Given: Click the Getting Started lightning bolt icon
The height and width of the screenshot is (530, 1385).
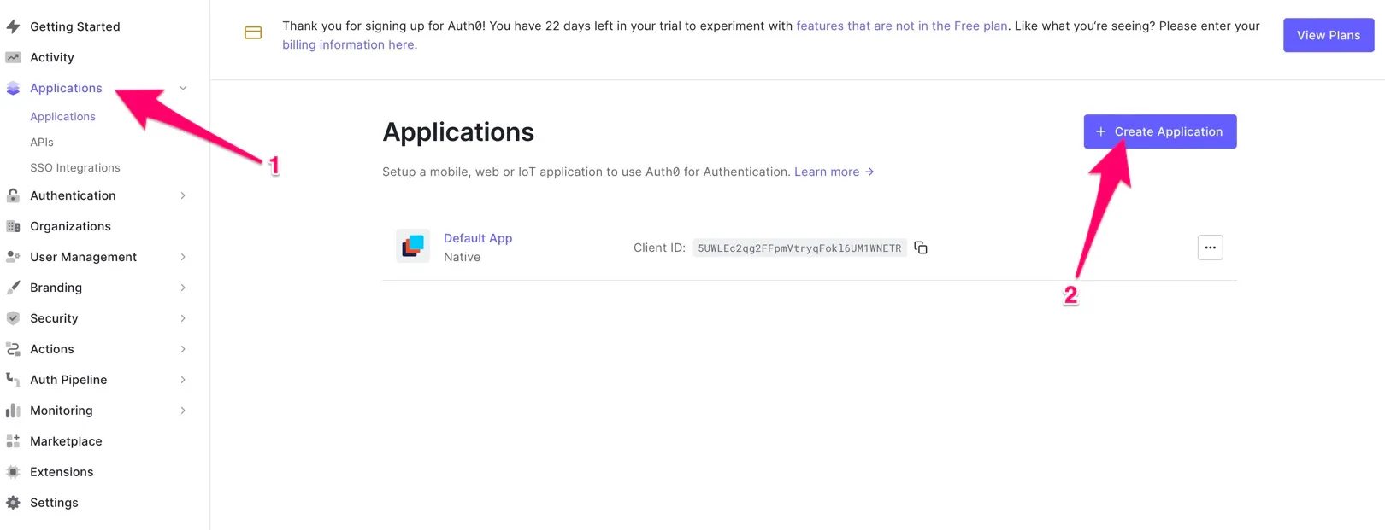Looking at the screenshot, I should [13, 26].
